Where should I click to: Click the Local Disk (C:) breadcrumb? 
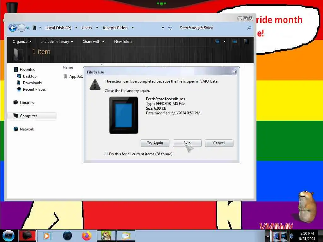click(x=58, y=28)
